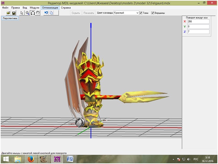Select the arrow pointer selection tool
The image size is (218, 164).
[22, 13]
